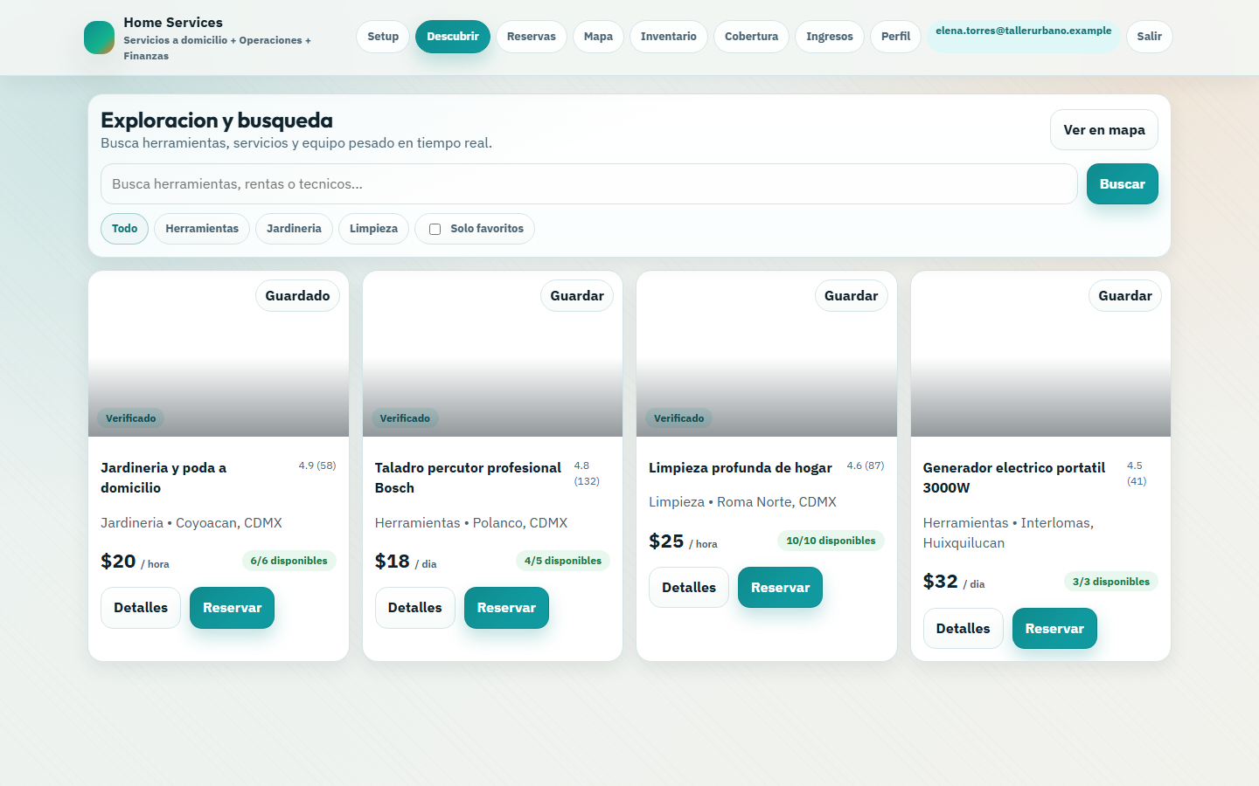Click the Verificado badge on Limpieza card
The height and width of the screenshot is (786, 1259).
click(x=679, y=418)
